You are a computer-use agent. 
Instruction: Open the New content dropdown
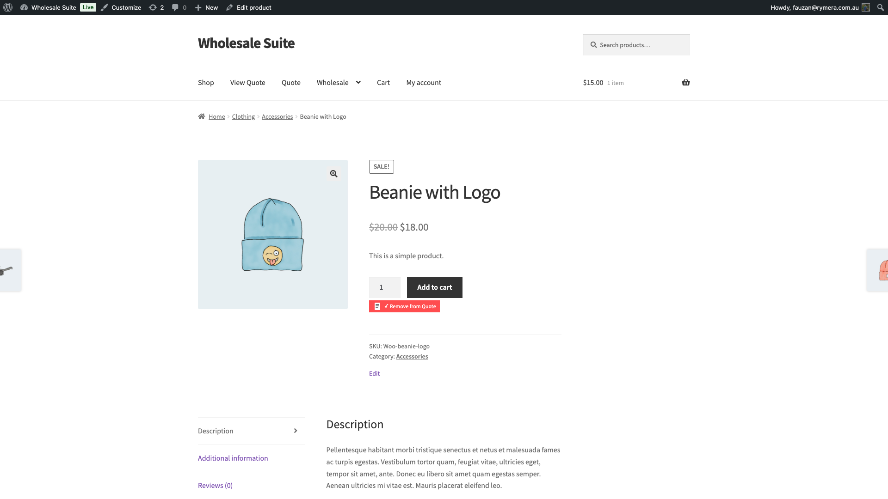click(x=206, y=7)
